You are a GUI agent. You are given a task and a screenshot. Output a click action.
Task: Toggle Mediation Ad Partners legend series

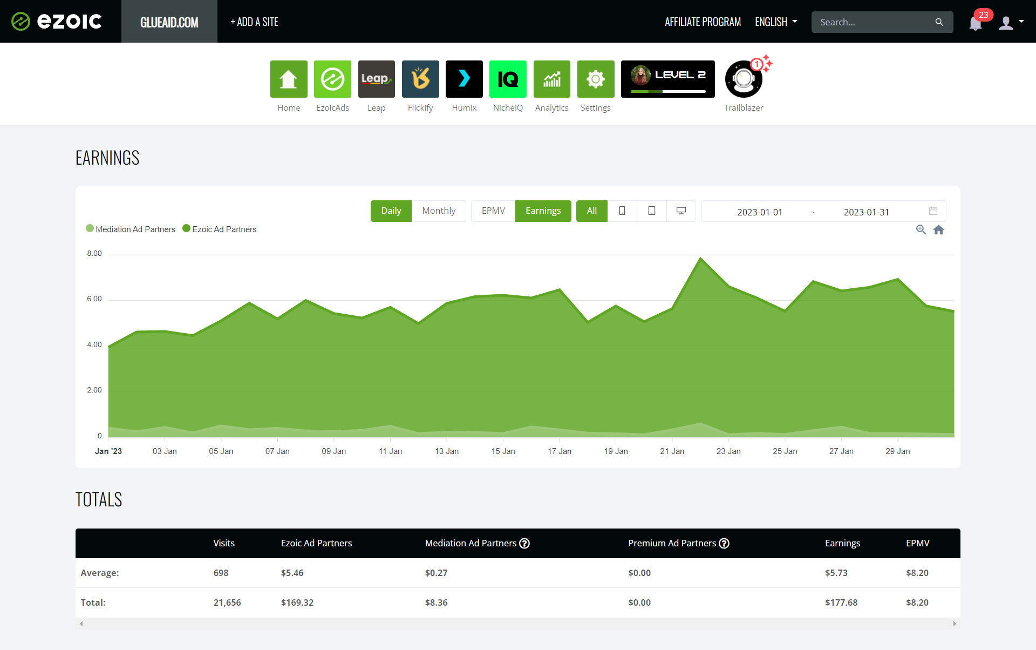tap(131, 229)
